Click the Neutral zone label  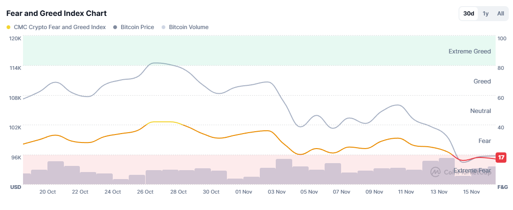481,111
